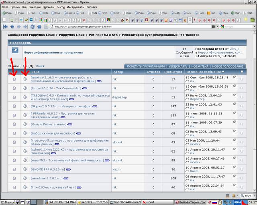The image size is (257, 205).
Task: Click the post-type icon in FBReader row
Action: (25, 115)
